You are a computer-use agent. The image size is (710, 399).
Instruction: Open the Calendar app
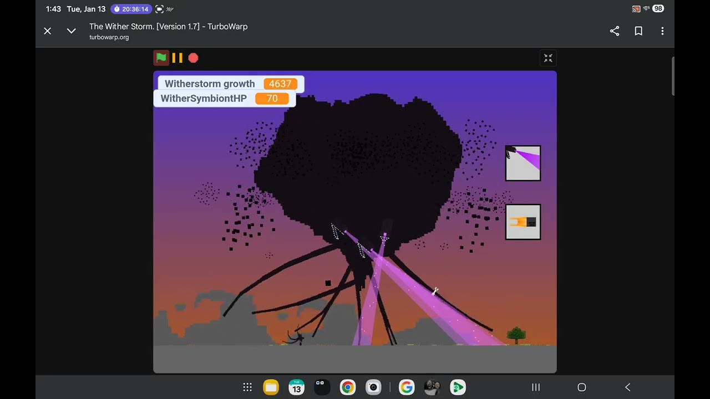pos(297,387)
